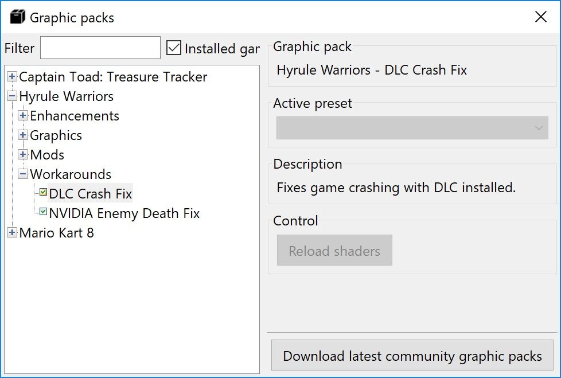The height and width of the screenshot is (378, 561).
Task: Select the DLC Crash Fix tree item
Action: [91, 193]
